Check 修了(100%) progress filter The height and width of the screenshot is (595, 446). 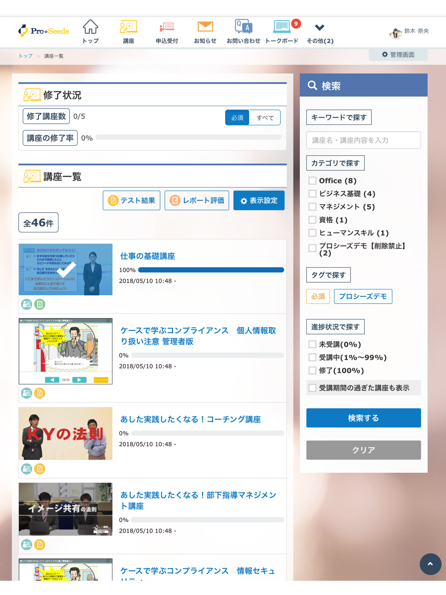click(x=313, y=370)
